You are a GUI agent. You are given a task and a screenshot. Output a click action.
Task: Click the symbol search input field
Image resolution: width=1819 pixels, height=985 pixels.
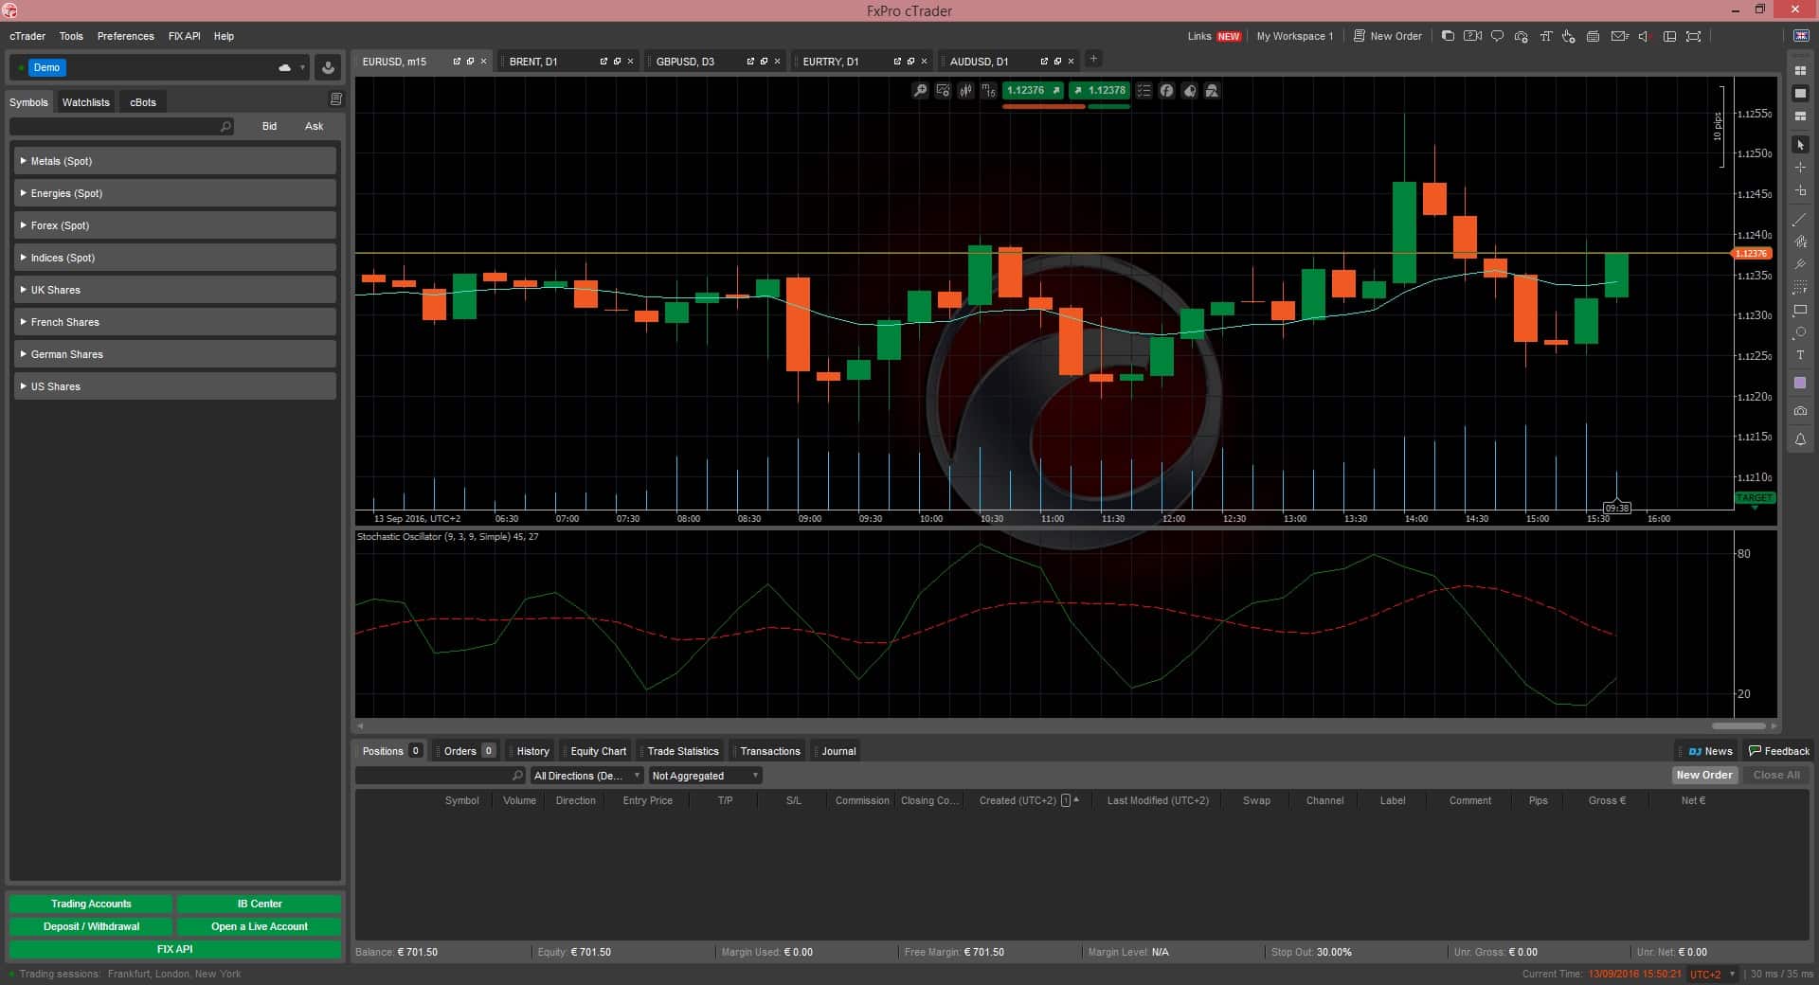point(121,126)
